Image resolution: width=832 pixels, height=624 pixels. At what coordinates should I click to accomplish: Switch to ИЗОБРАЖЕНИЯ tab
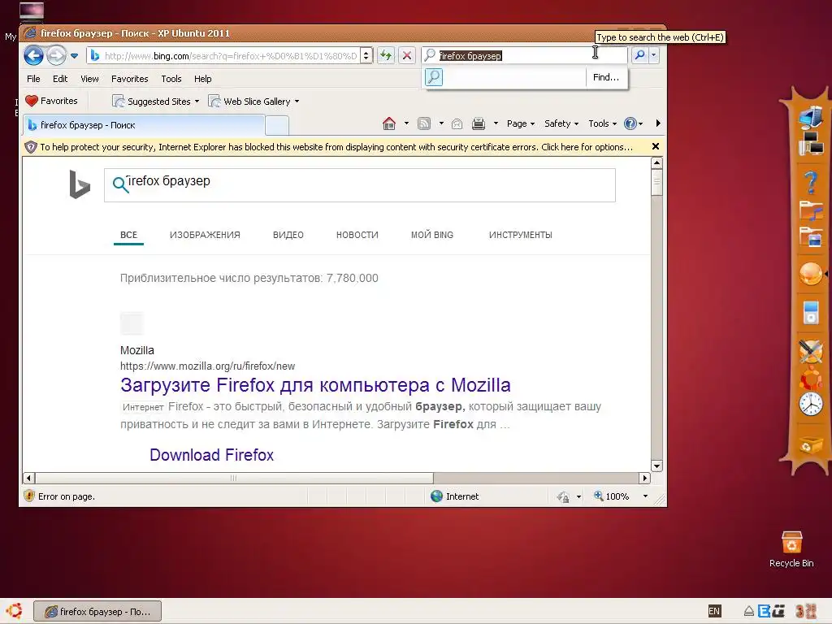(205, 235)
